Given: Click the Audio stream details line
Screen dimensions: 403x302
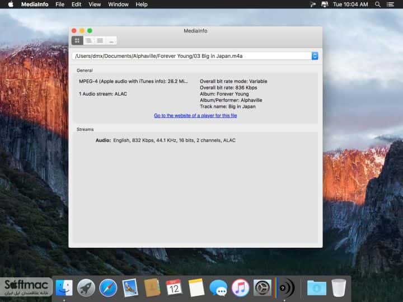Looking at the screenshot, I should click(x=166, y=140).
